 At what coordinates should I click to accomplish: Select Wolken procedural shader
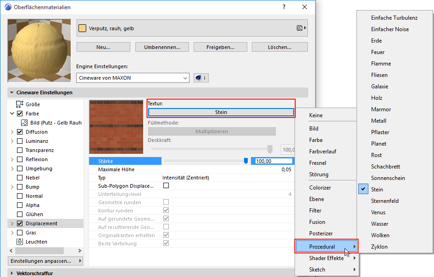pos(380,235)
